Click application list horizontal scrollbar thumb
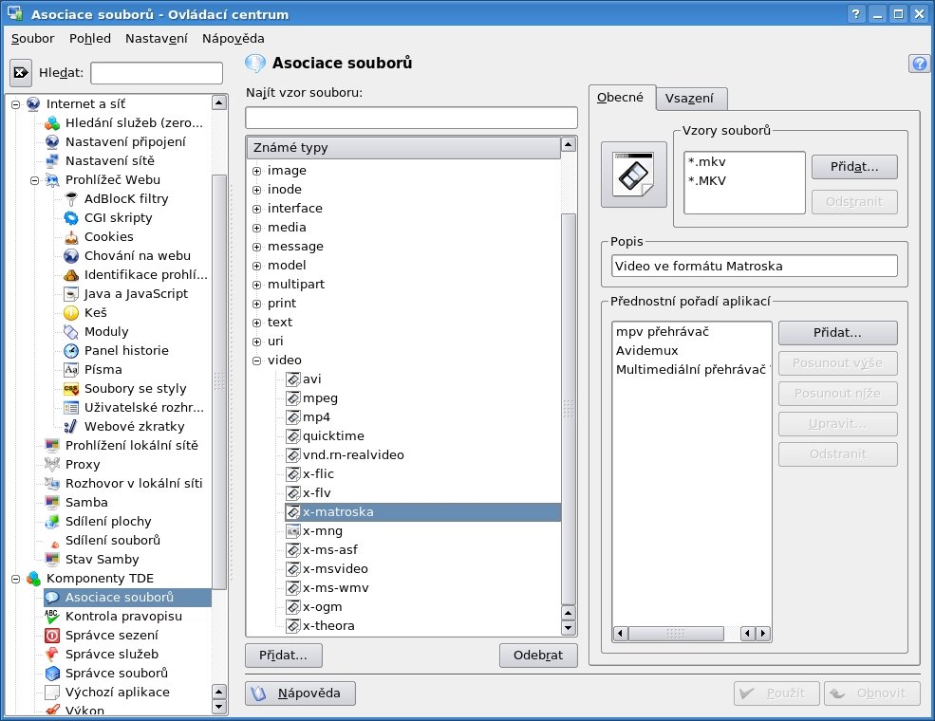Viewport: 935px width, 721px height. 676,634
